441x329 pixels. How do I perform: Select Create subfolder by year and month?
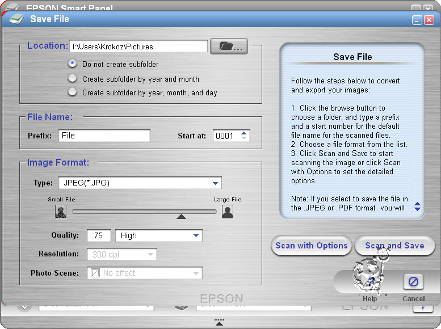point(72,78)
